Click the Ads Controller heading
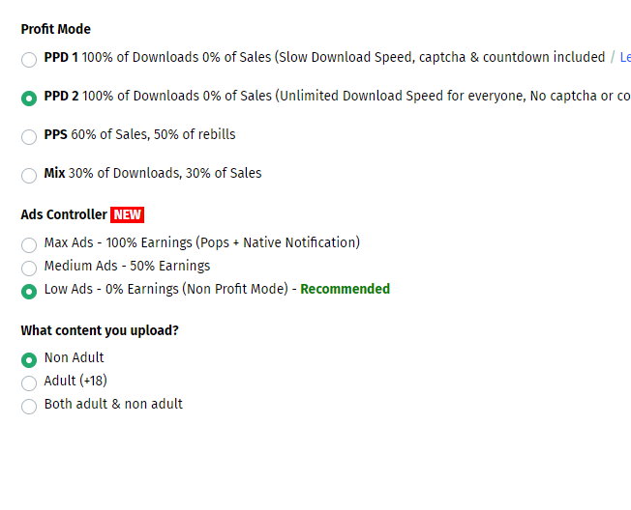The image size is (631, 510). click(x=64, y=214)
